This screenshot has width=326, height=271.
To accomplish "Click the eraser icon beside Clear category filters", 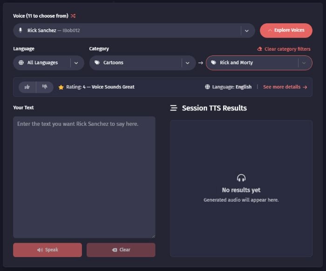I will (260, 49).
